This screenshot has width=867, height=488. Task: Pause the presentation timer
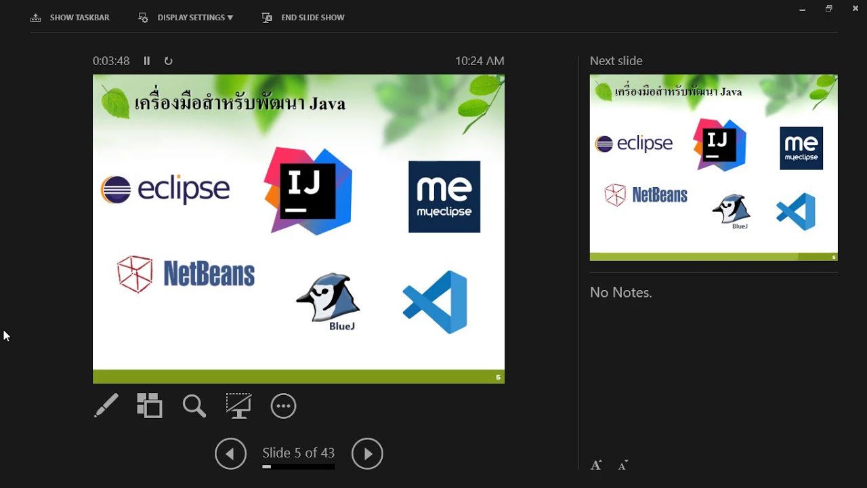(x=147, y=61)
